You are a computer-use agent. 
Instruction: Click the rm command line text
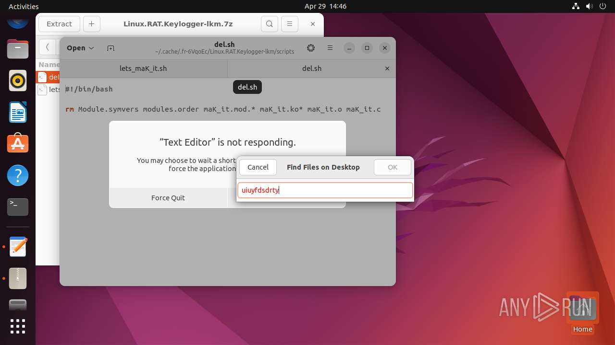[x=223, y=109]
